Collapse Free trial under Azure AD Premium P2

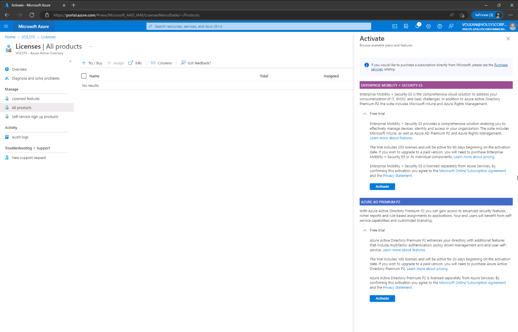364,230
